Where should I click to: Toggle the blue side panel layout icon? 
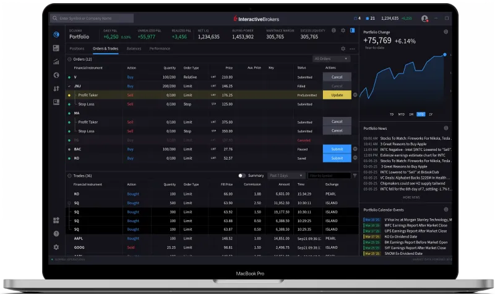click(x=352, y=30)
